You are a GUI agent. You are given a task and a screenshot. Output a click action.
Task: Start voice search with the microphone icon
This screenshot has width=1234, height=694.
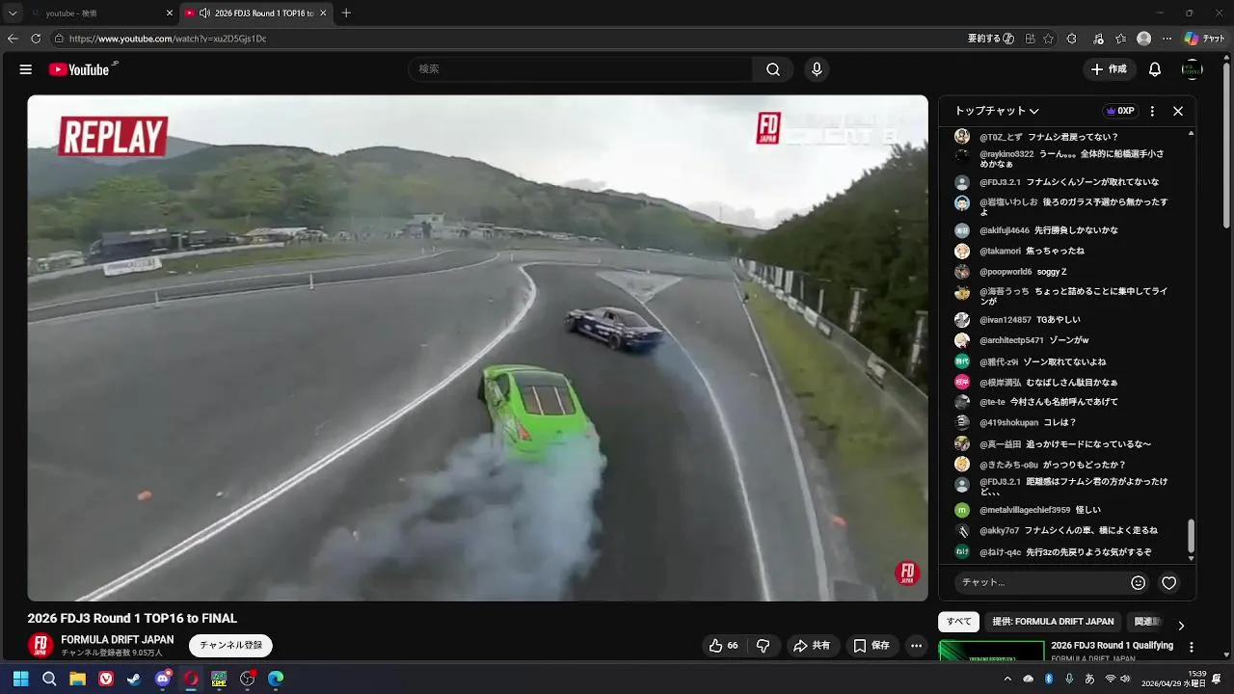[x=817, y=69]
